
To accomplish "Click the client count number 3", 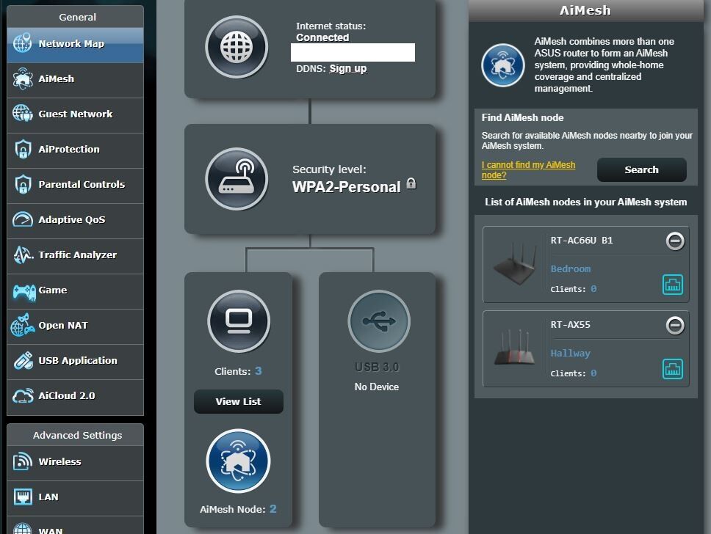I will click(x=258, y=371).
